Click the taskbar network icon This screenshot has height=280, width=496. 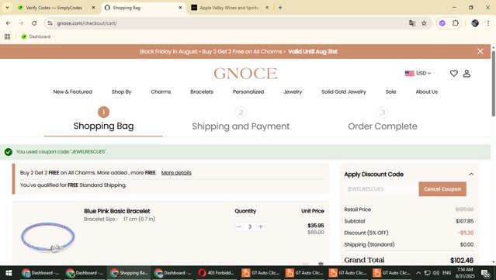(427, 273)
